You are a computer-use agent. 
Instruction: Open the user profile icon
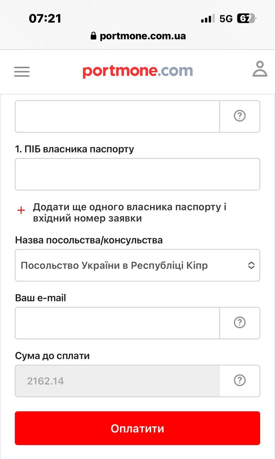tap(260, 69)
